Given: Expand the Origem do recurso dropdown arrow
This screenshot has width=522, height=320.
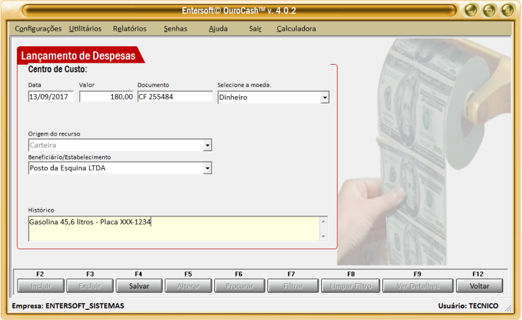Looking at the screenshot, I should point(208,145).
